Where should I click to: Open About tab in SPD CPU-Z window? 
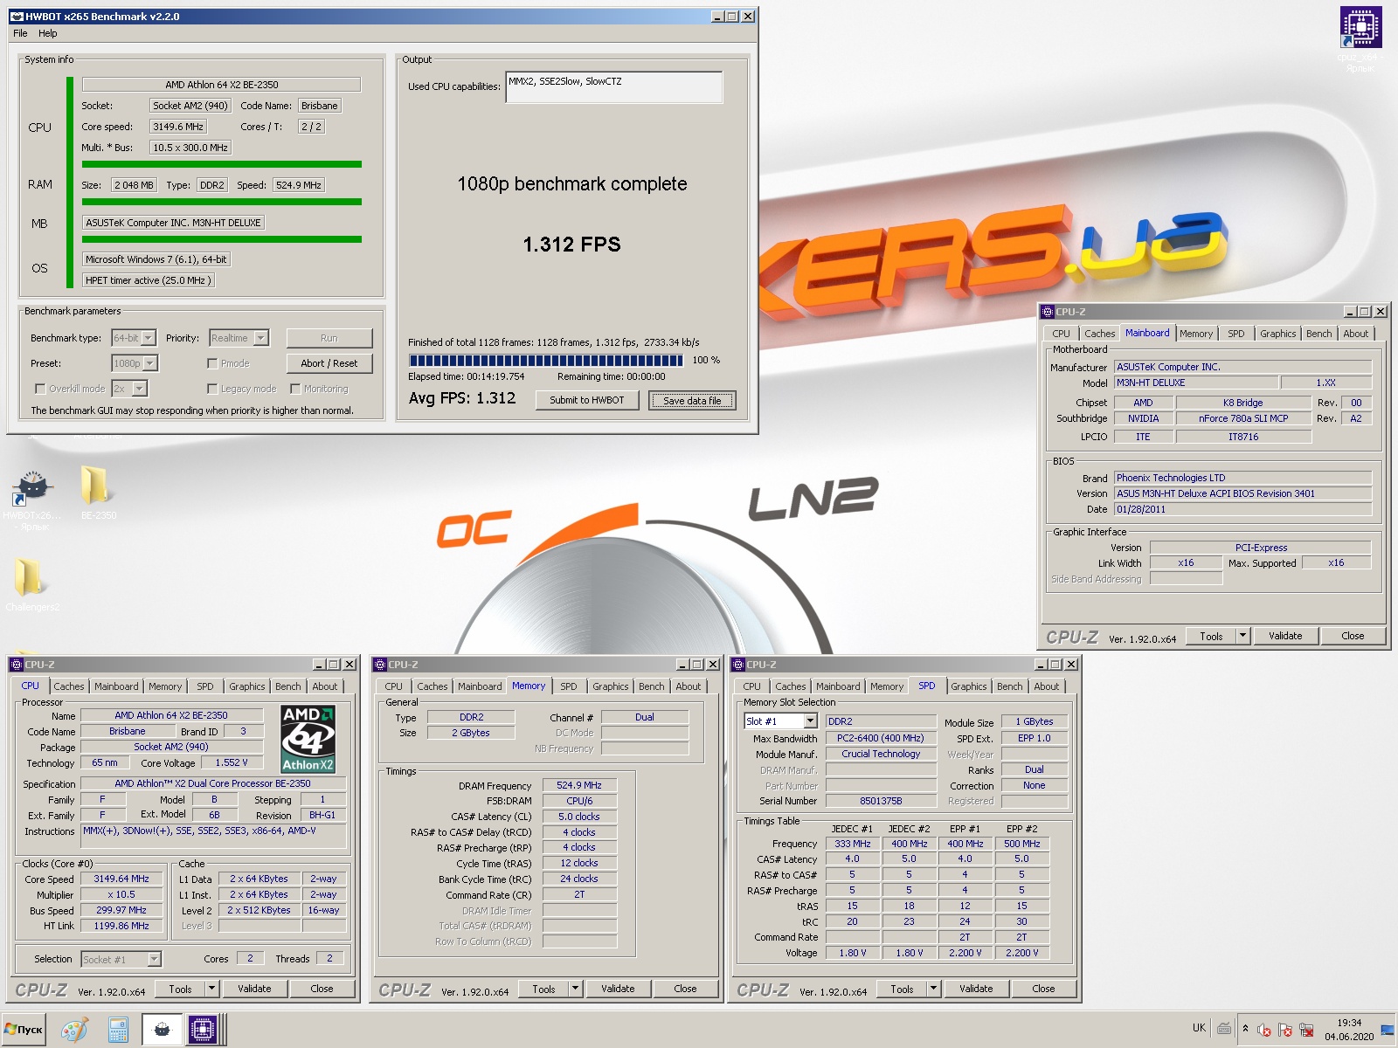1047,686
